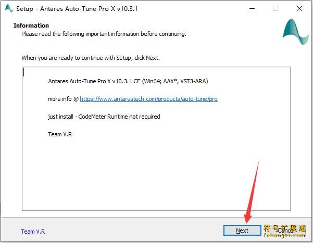Screen dimensions: 313x243
Task: Click the Antares icon in title bar
Action: [x=9, y=8]
